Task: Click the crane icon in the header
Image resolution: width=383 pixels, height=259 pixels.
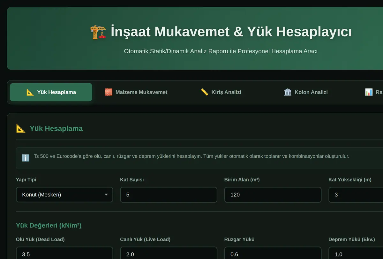Action: (98, 32)
